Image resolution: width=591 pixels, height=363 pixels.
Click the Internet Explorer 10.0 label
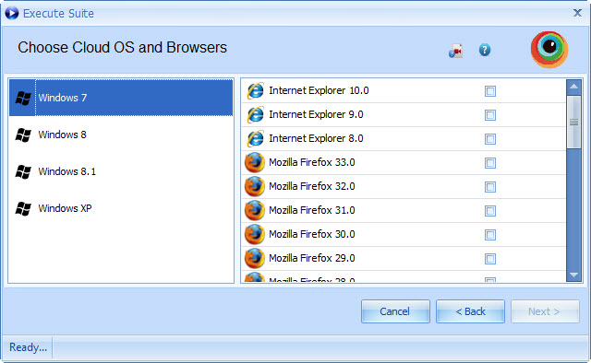[319, 90]
